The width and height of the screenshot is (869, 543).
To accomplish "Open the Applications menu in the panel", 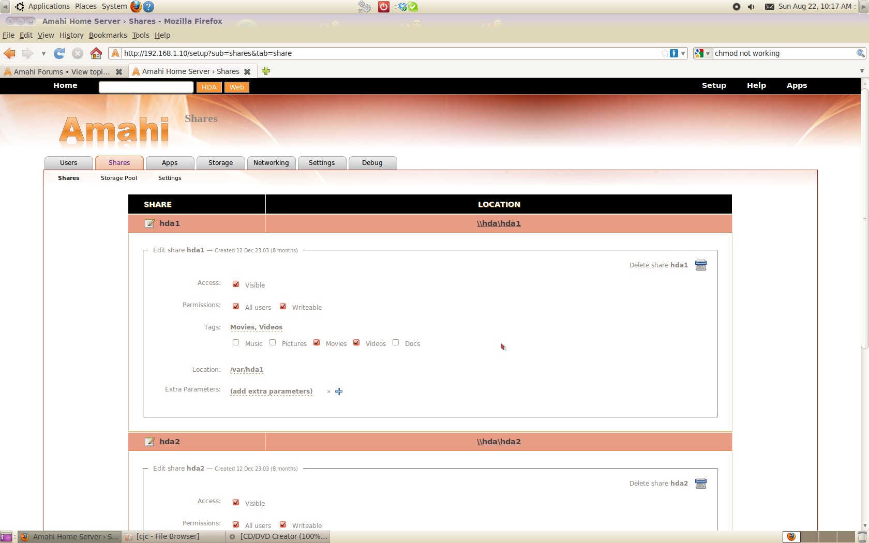I will [49, 6].
